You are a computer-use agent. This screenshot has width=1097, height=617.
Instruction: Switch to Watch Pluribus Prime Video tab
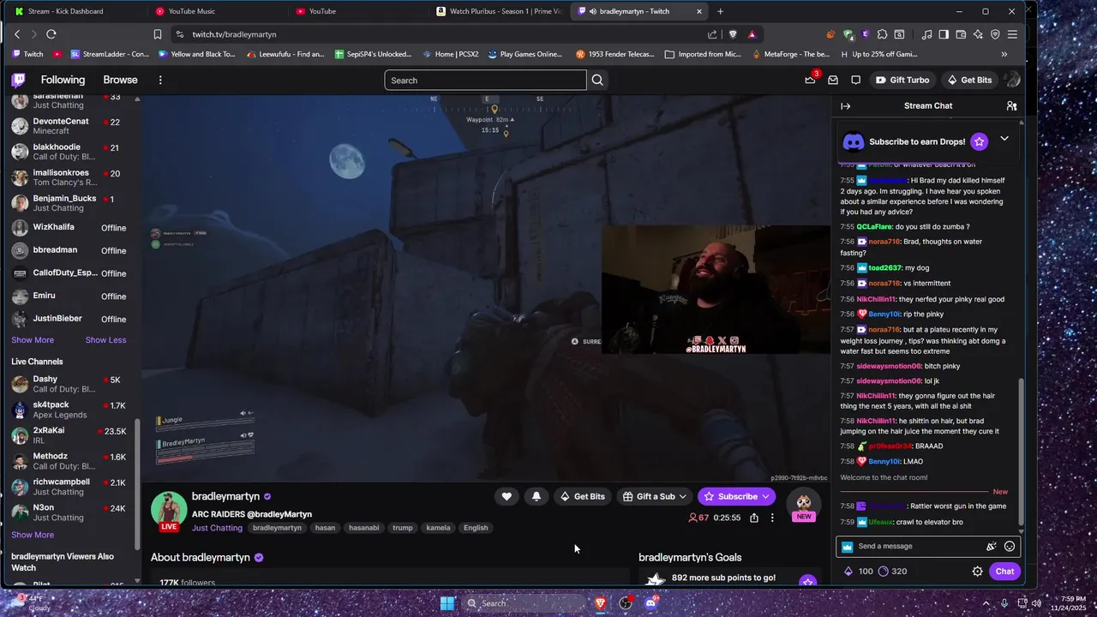coord(498,11)
